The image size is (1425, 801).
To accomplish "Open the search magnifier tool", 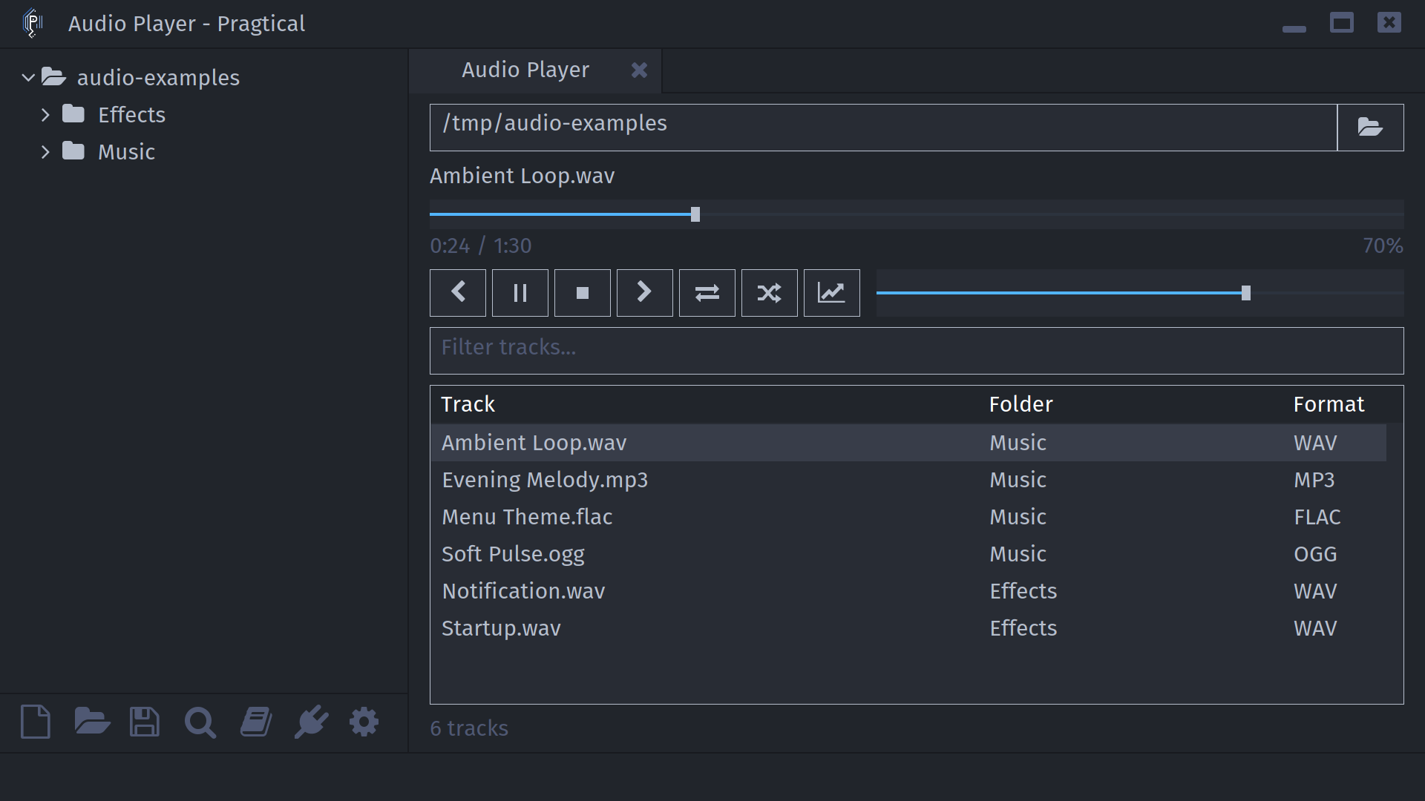I will (200, 722).
